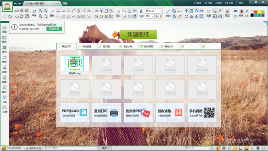
Task: Click 设置 settings in title bar
Action: [229, 3]
